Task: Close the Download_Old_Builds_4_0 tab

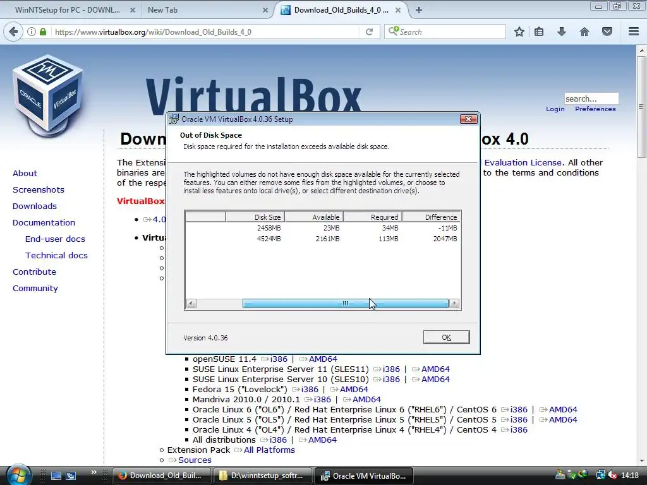Action: [398, 10]
